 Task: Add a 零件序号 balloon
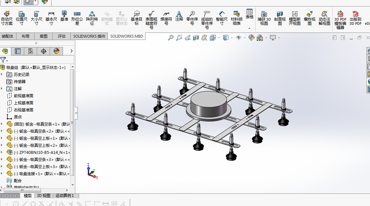(x=192, y=18)
